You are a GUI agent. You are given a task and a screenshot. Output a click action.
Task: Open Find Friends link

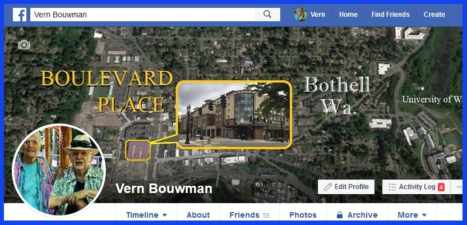(390, 15)
